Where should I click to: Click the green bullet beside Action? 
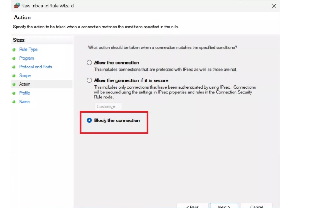coord(14,85)
